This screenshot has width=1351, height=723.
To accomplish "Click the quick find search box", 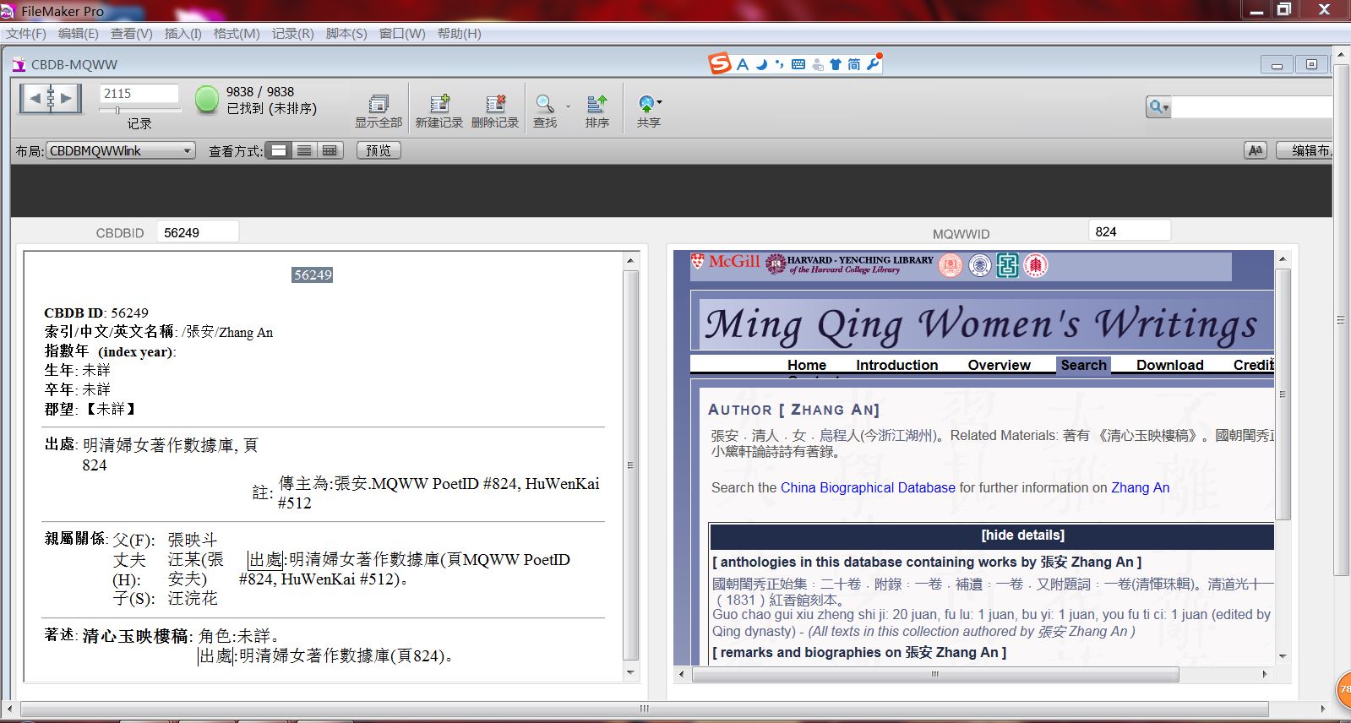I will 1252,107.
